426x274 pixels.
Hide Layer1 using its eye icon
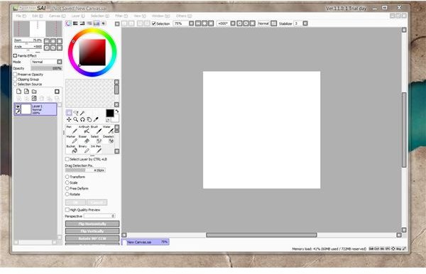(18, 106)
